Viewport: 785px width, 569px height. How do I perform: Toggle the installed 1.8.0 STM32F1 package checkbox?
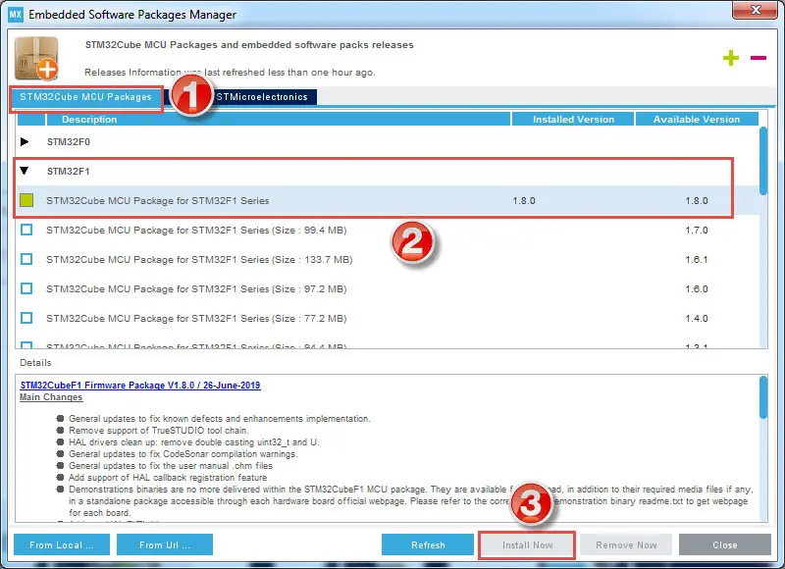point(26,200)
